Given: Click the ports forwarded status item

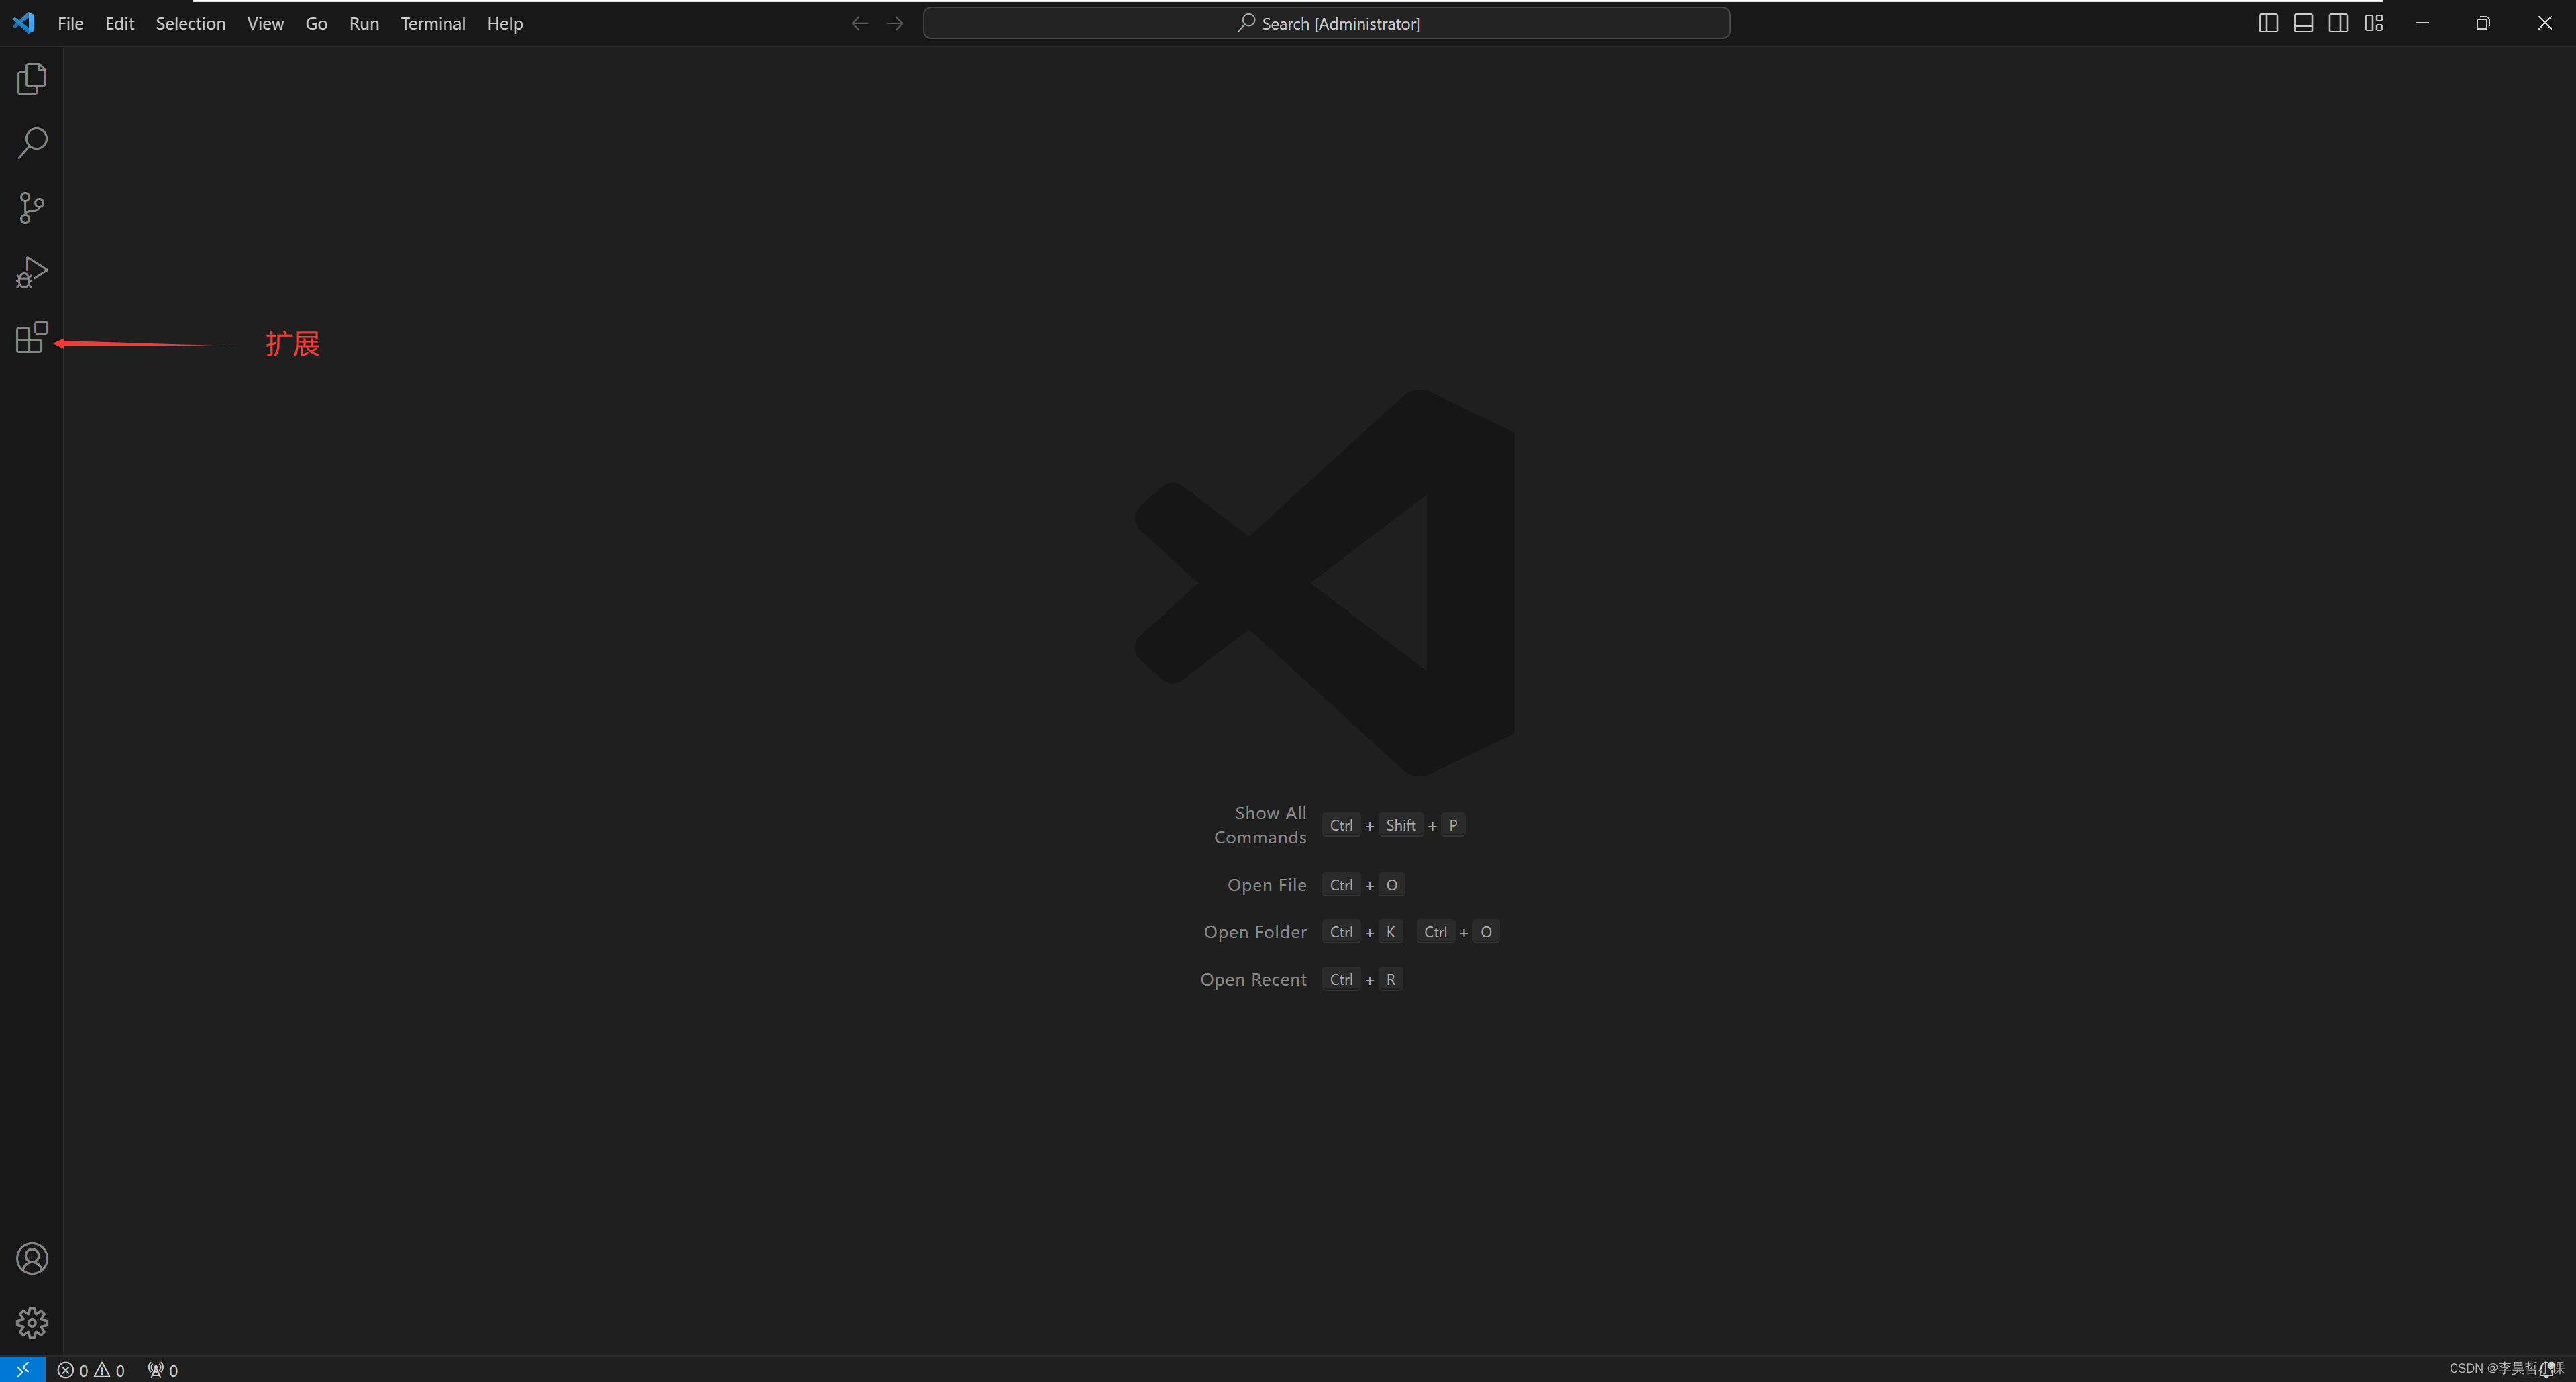Looking at the screenshot, I should point(163,1370).
